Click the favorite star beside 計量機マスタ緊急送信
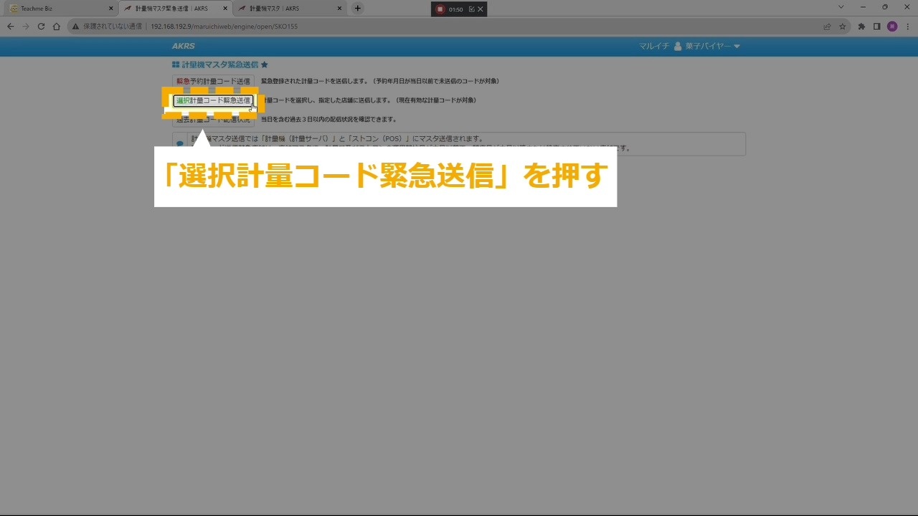This screenshot has height=516, width=918. point(265,64)
